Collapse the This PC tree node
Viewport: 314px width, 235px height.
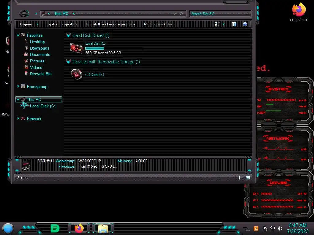click(18, 99)
